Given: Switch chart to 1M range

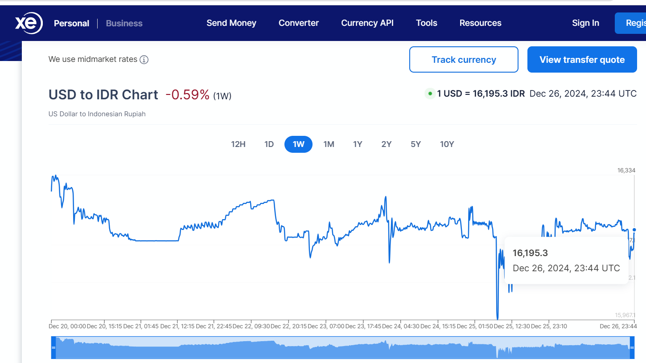Looking at the screenshot, I should tap(329, 144).
